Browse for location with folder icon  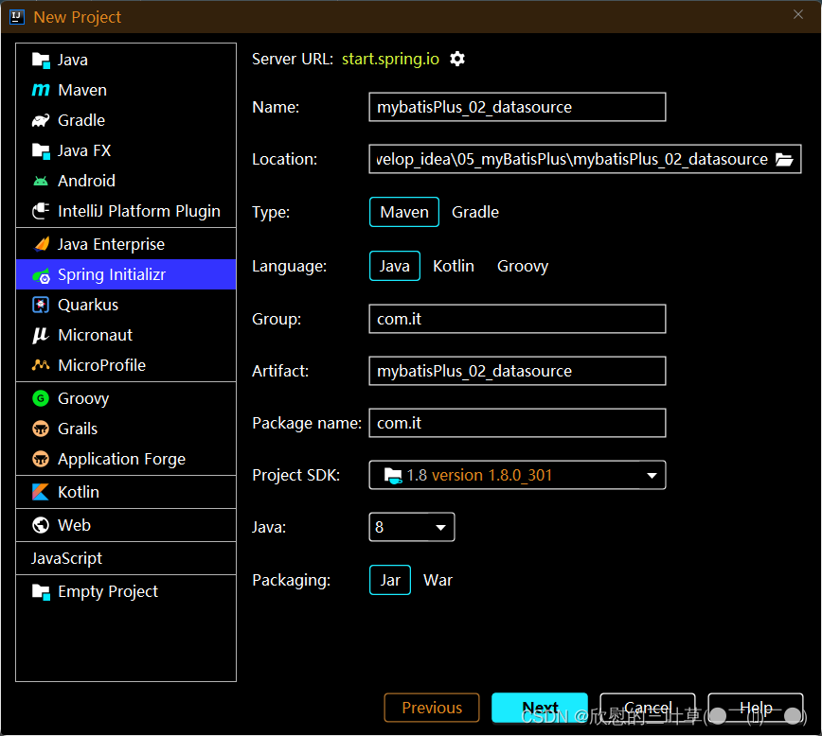tap(784, 159)
